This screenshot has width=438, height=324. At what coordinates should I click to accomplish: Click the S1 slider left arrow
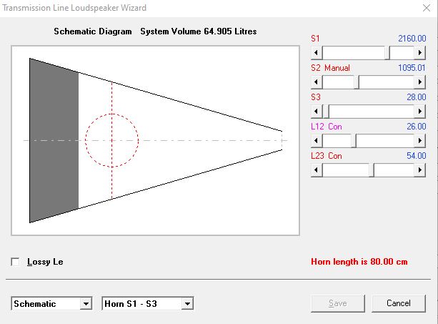(317, 52)
